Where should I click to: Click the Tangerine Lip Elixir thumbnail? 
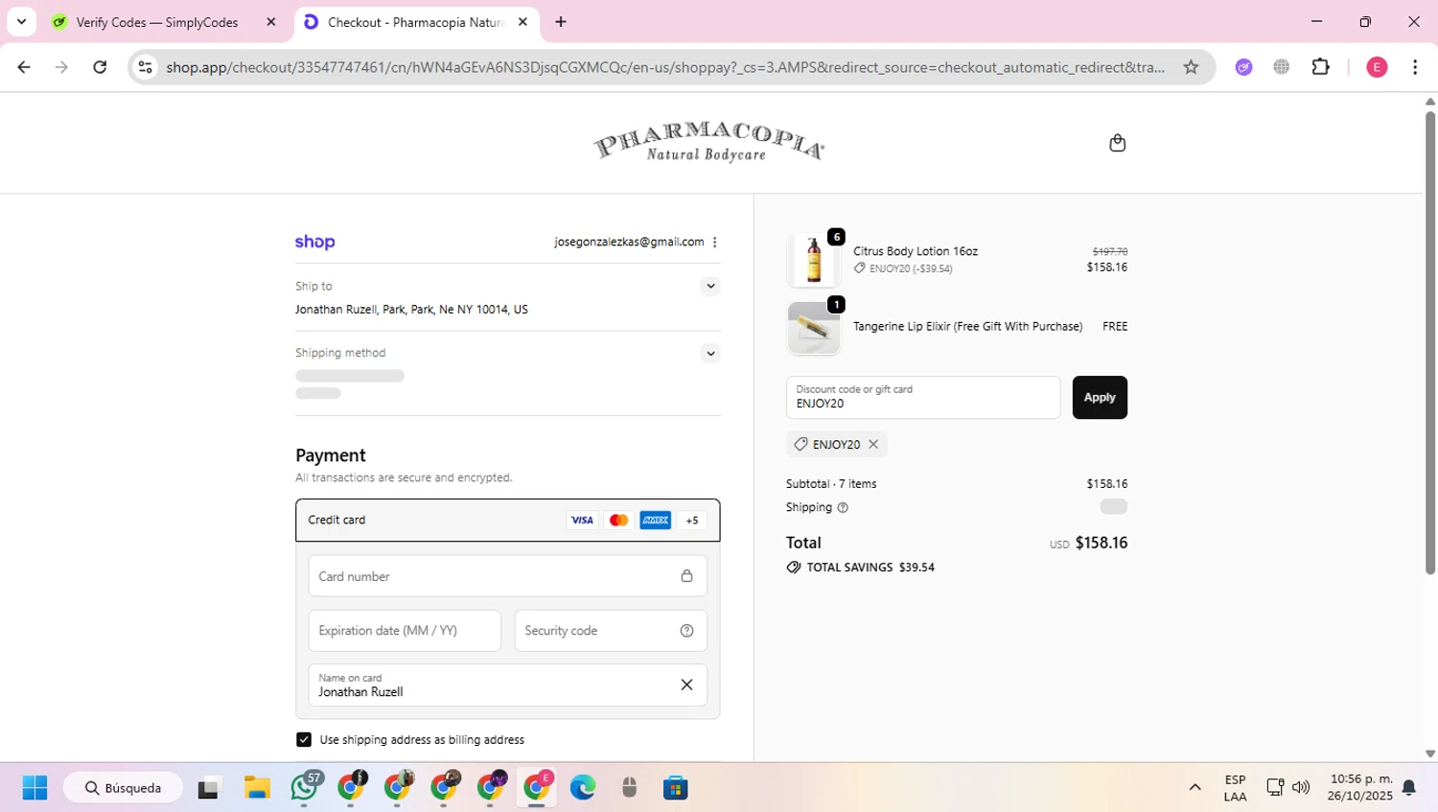813,328
